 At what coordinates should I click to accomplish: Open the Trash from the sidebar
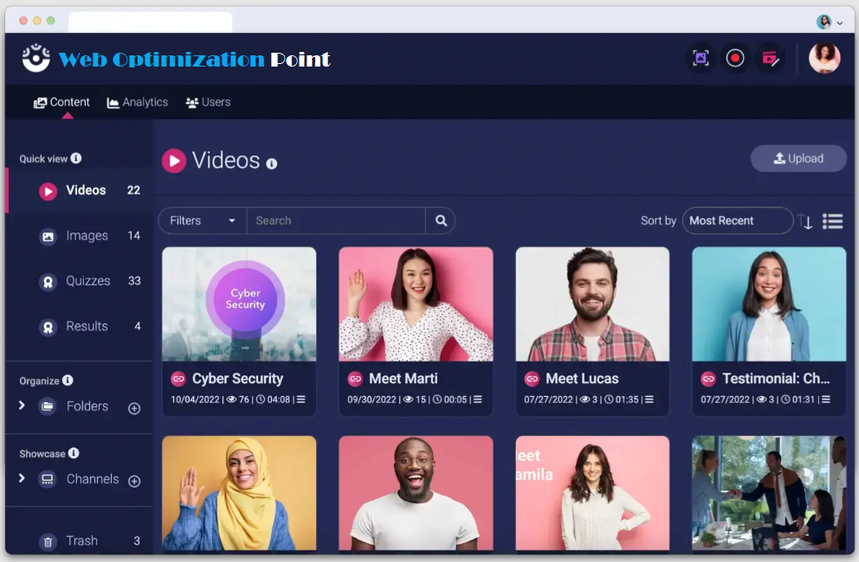click(x=81, y=540)
